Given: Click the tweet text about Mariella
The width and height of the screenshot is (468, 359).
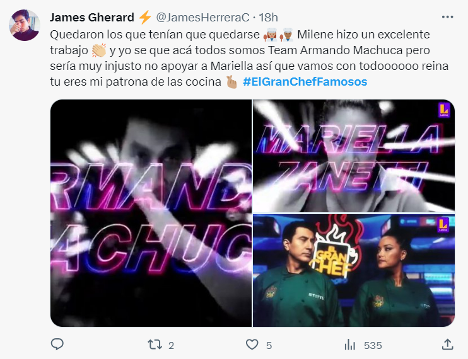Looking at the screenshot, I should click(249, 58).
